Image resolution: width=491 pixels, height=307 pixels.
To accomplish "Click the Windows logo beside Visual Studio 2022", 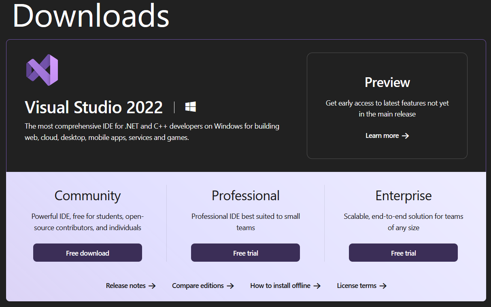I will click(191, 107).
